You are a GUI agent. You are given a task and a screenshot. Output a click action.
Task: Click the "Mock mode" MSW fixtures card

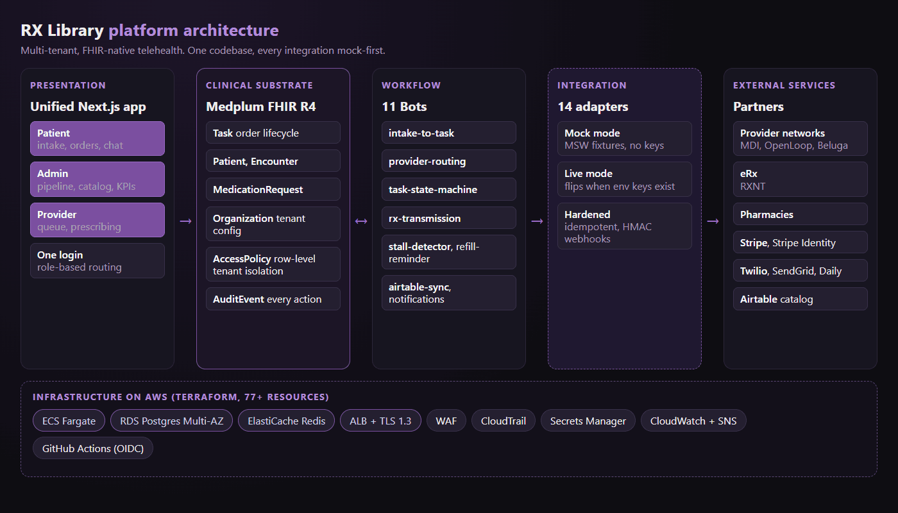625,139
